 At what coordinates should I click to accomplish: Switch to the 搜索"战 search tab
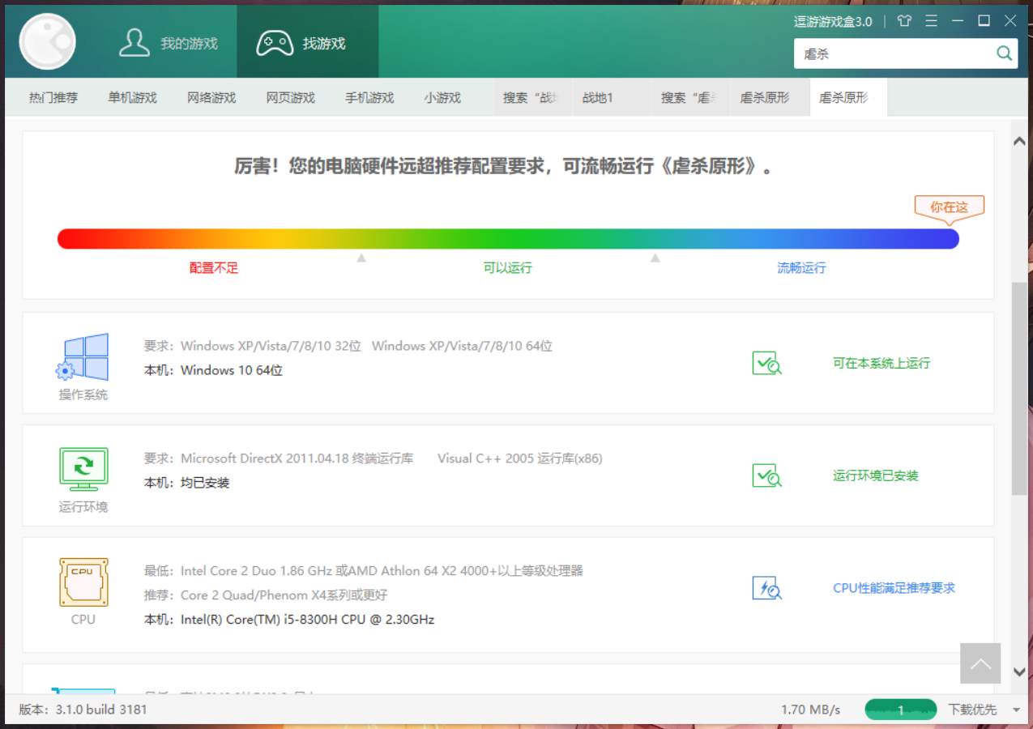click(533, 97)
